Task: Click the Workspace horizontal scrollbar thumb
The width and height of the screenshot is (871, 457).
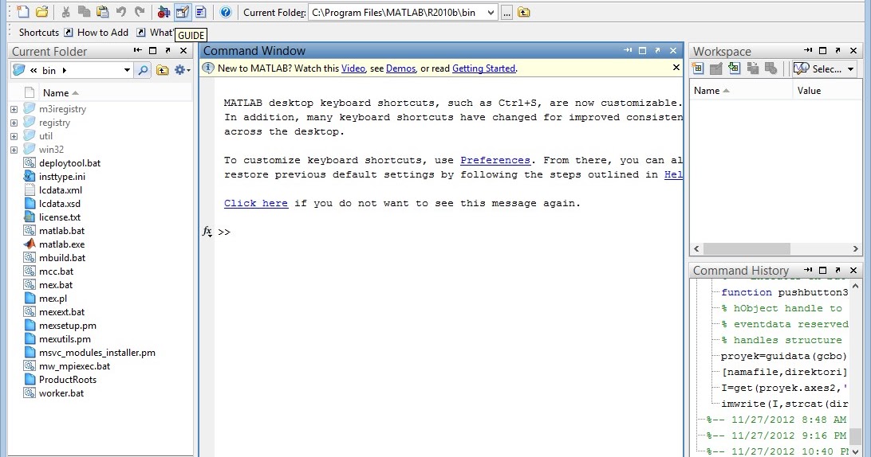Action: click(x=746, y=249)
